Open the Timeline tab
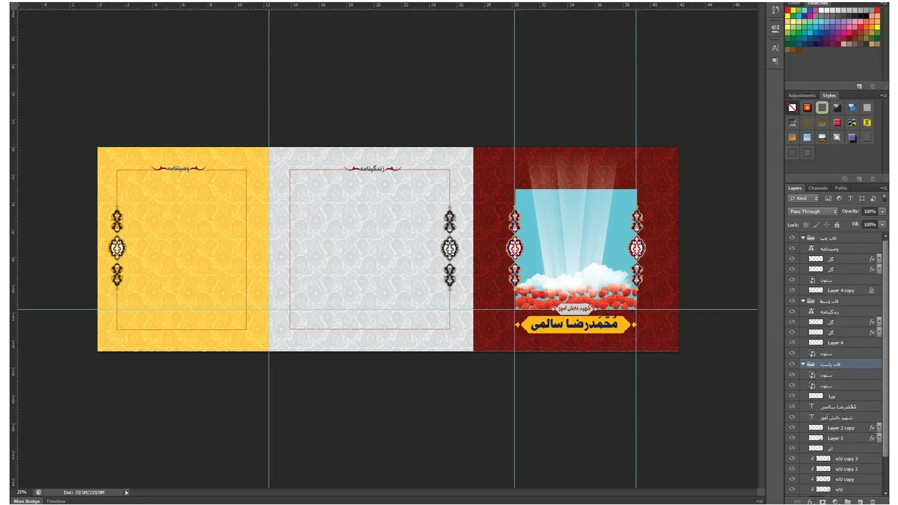 coord(56,501)
